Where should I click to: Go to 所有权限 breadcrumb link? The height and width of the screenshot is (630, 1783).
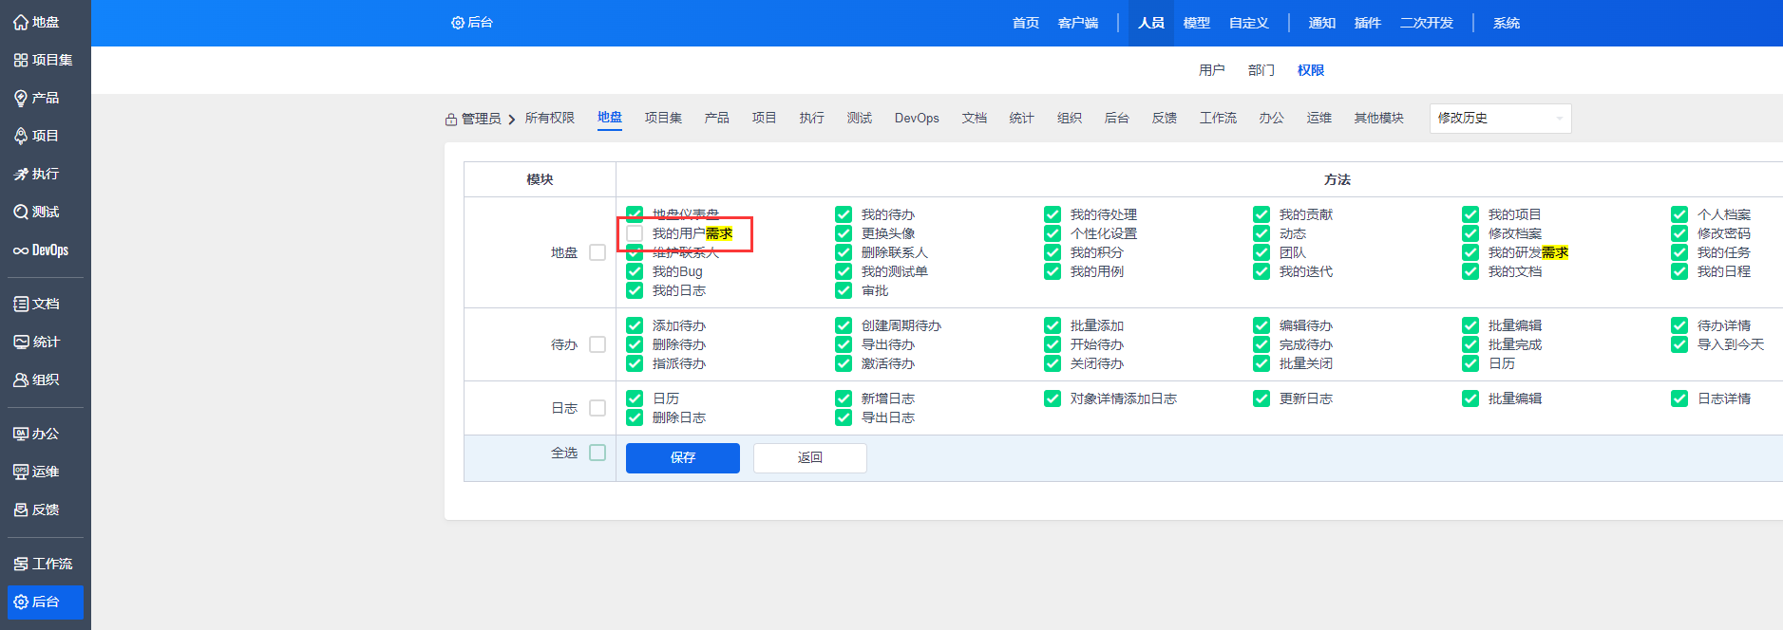coord(549,118)
